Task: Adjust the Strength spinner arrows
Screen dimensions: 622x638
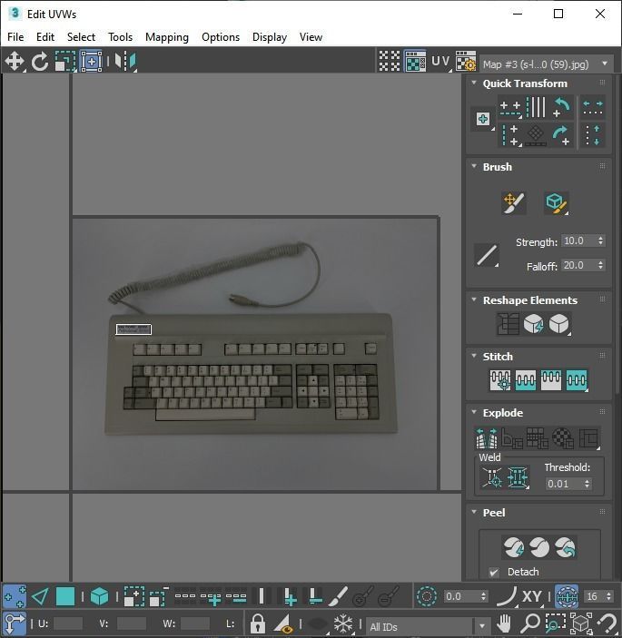Action: 601,240
